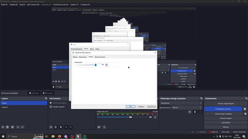Screen dimensions: 248x139
Task: Undock the scene transitions panel
Action: (x=201, y=98)
